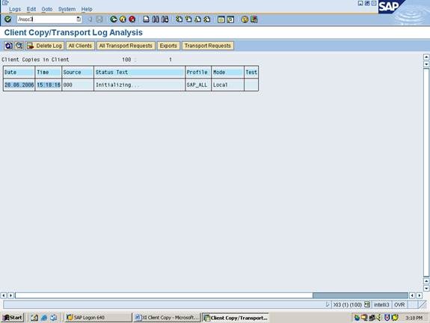Click the Choose/Details magnifier icon
The image size is (430, 323).
pos(19,46)
